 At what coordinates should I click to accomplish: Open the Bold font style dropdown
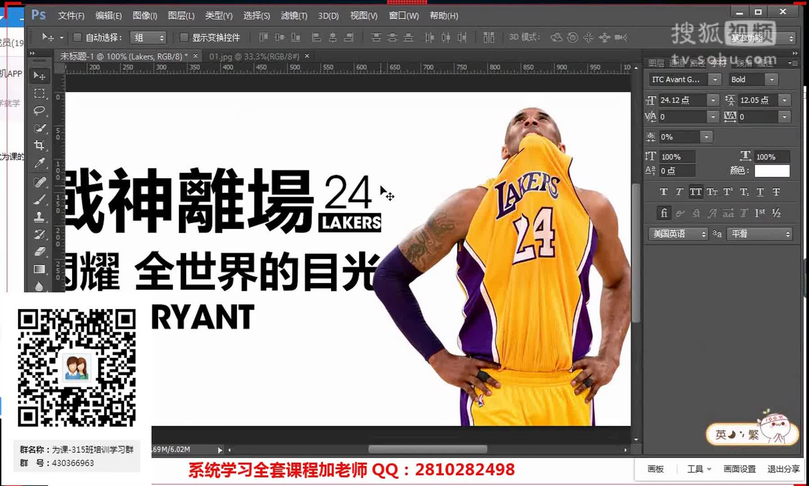click(x=772, y=79)
